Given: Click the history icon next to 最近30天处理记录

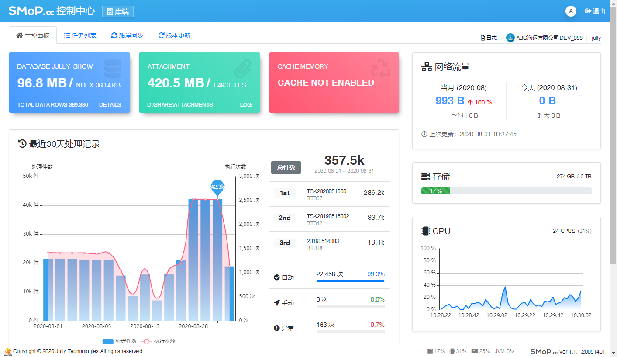Looking at the screenshot, I should coord(22,143).
